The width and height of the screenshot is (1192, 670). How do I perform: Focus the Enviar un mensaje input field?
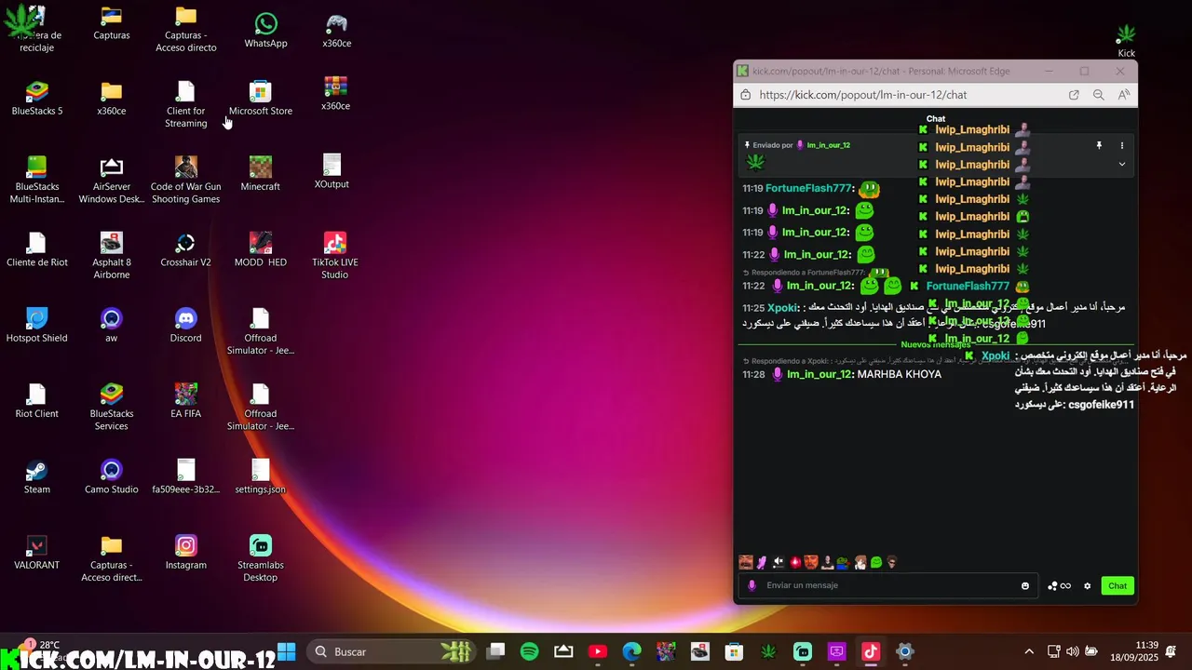point(890,585)
